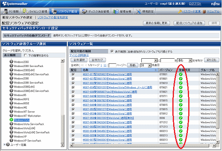Click the ライセンス管理 tab icon
The width and height of the screenshot is (222, 151).
click(x=25, y=11)
